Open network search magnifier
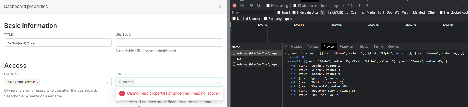Screen dimensions: 468x107 click(x=259, y=5)
